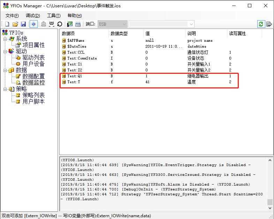Select 项目属性 in the tree

point(33,45)
